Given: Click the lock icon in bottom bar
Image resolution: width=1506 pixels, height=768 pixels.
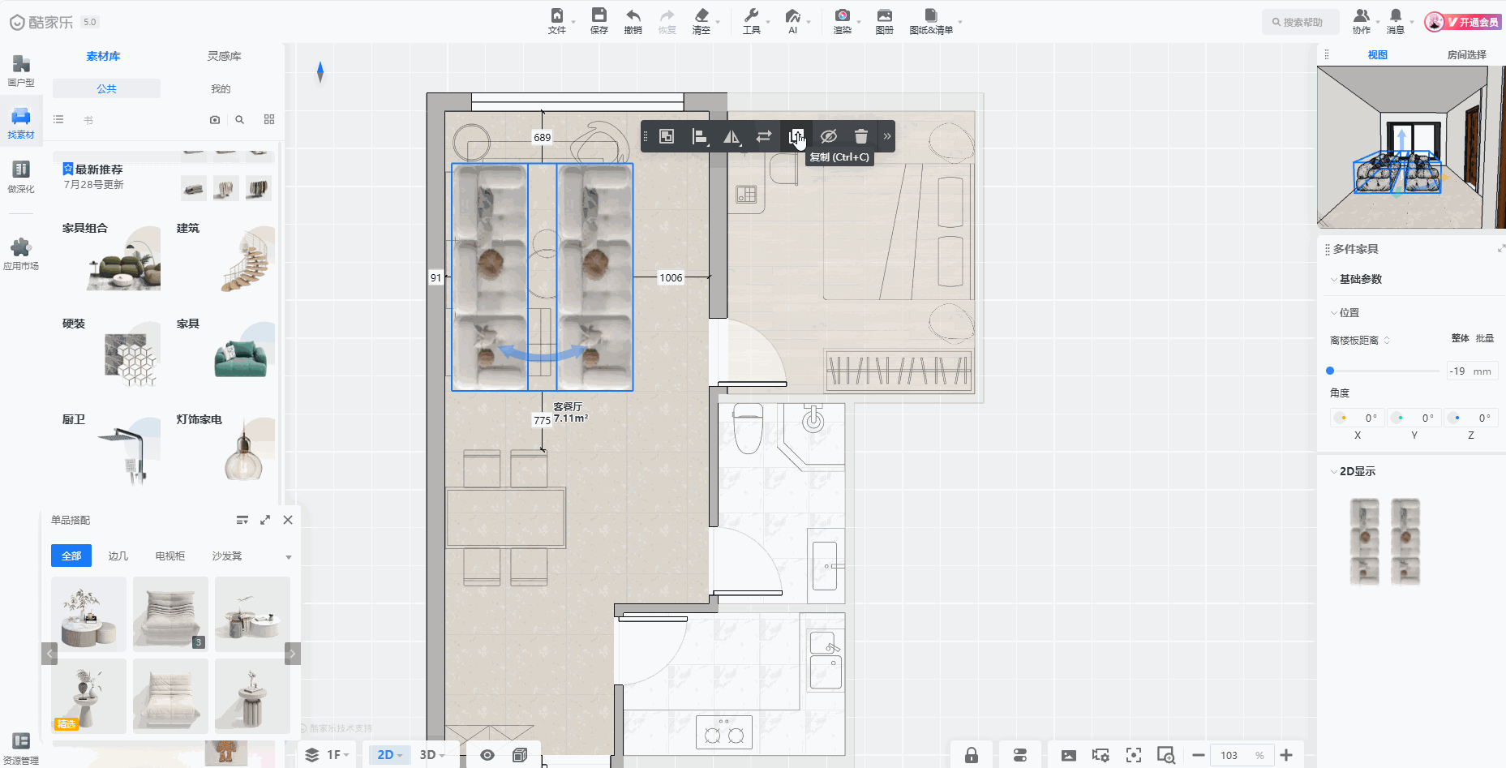Looking at the screenshot, I should pyautogui.click(x=971, y=755).
